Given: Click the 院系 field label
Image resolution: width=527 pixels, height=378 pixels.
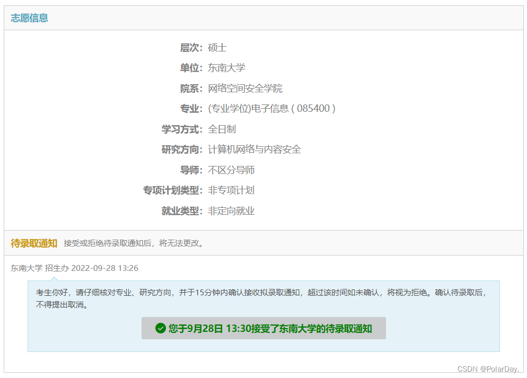Looking at the screenshot, I should point(191,89).
